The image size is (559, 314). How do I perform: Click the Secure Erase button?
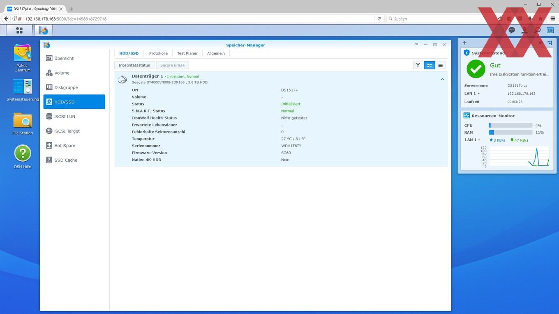pyautogui.click(x=173, y=65)
